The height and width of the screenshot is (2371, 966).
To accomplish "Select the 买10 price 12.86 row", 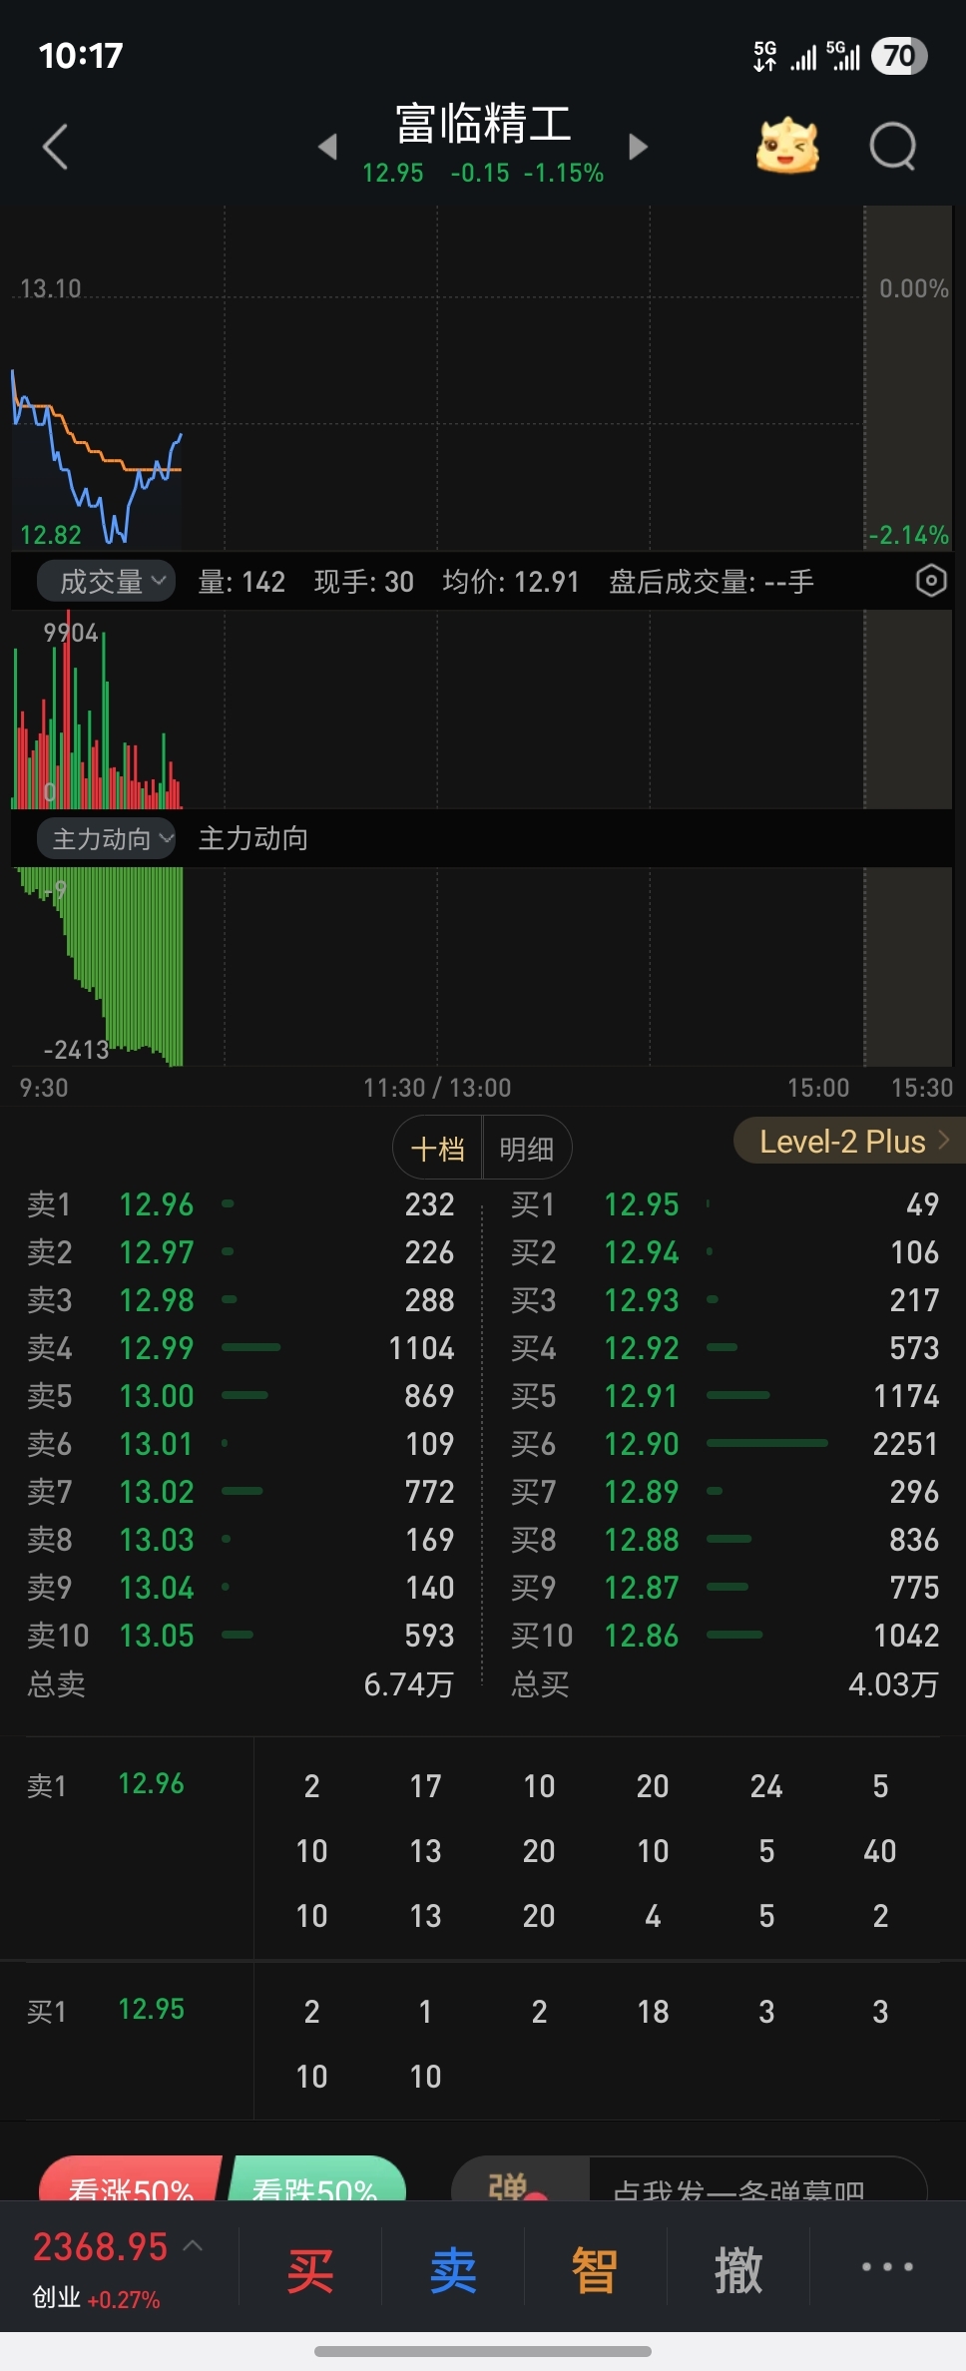I will 724,1636.
